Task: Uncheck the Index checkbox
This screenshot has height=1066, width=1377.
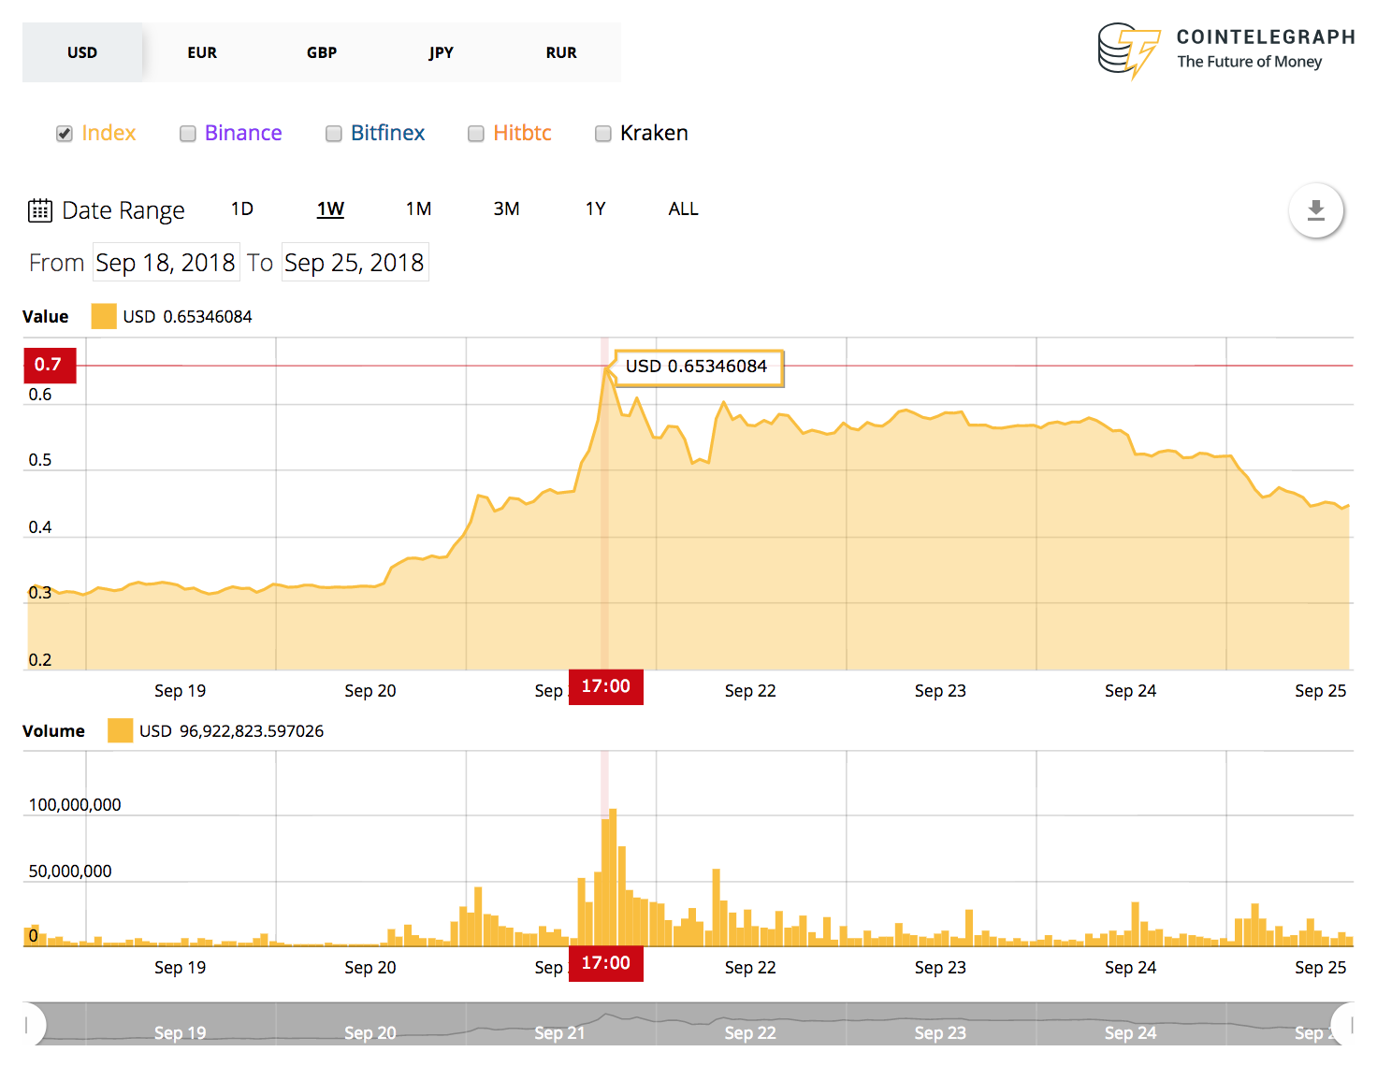Action: (65, 134)
